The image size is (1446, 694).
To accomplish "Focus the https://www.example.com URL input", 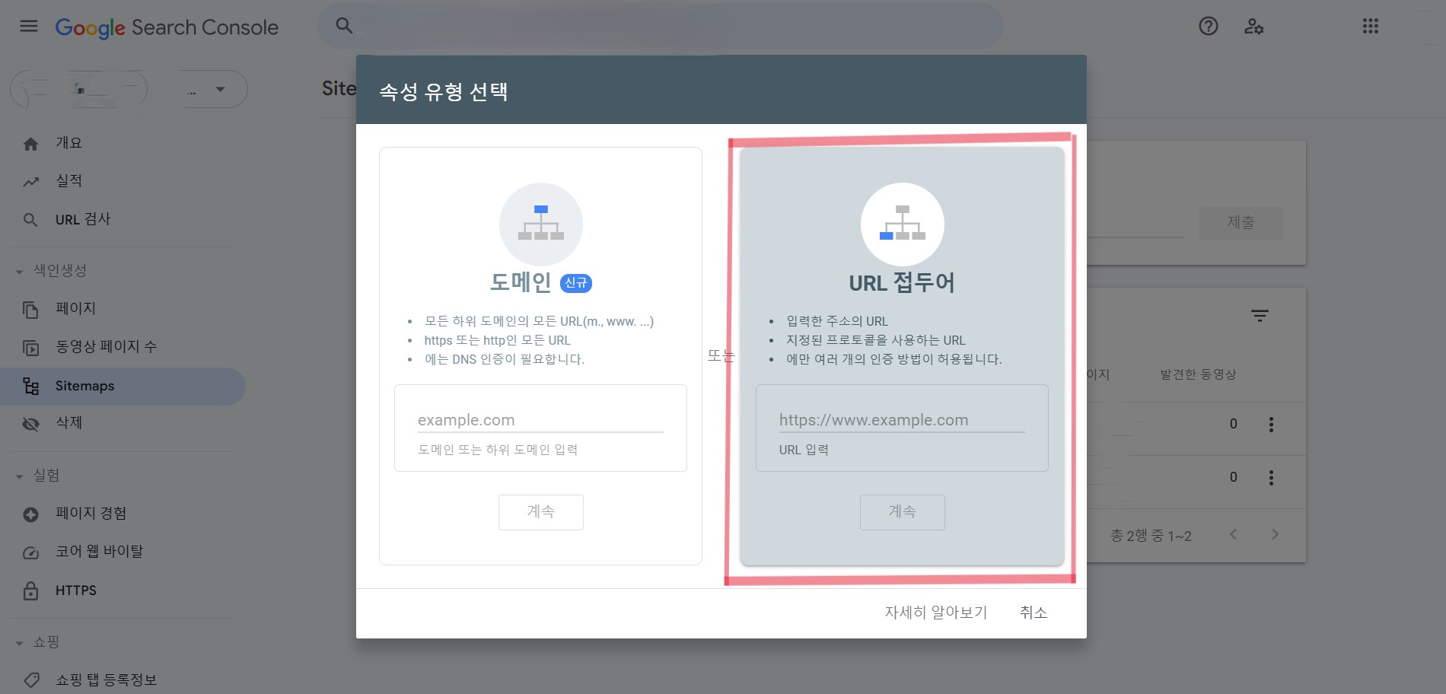I will pos(902,420).
